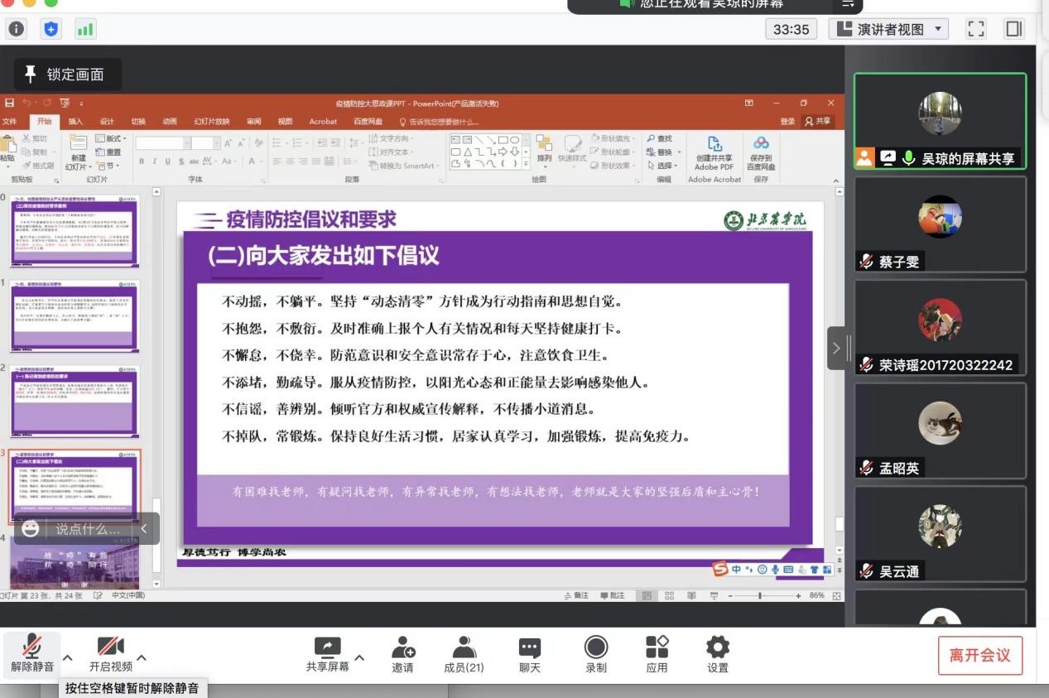
Task: Click the 共享屏幕 share screen icon
Action: tap(328, 648)
